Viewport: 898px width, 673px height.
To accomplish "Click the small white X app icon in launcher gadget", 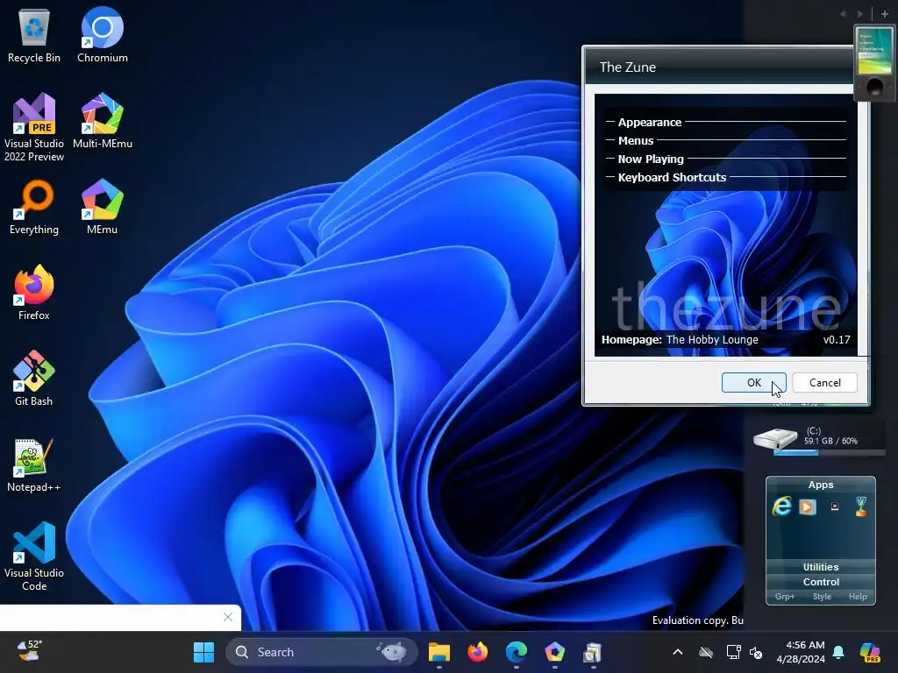I will pos(835,506).
